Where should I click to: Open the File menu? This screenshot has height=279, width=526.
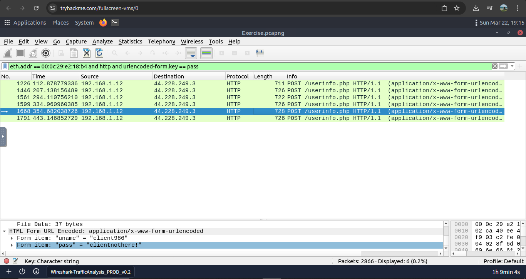click(x=8, y=42)
